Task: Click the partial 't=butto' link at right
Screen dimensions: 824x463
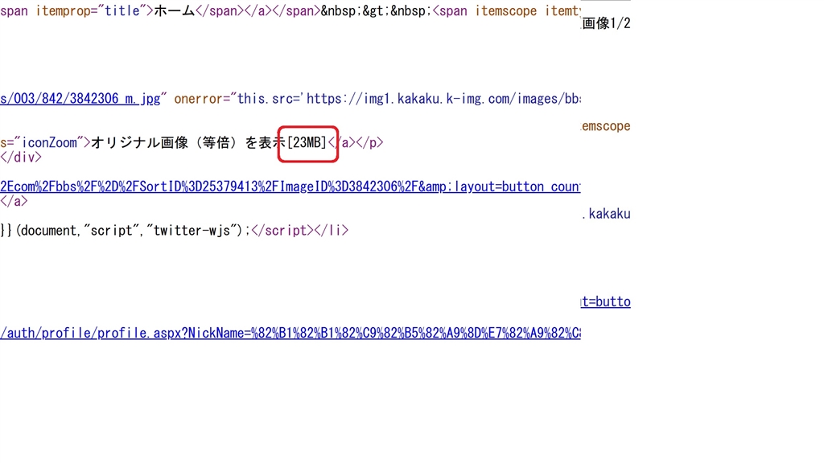Action: [605, 302]
